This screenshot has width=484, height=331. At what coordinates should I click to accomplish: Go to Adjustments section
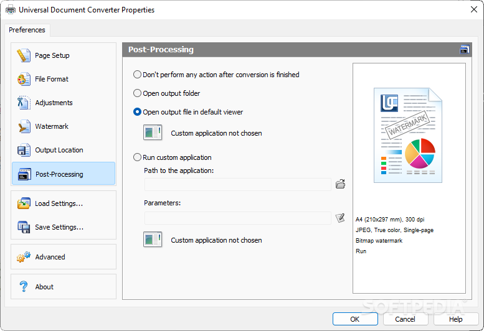point(64,103)
